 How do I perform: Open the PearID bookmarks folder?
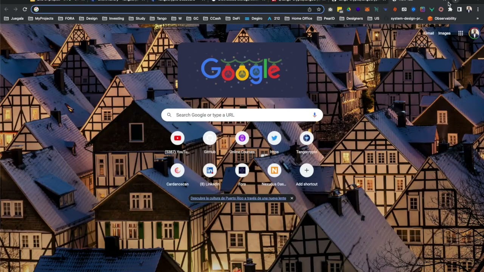pyautogui.click(x=326, y=18)
